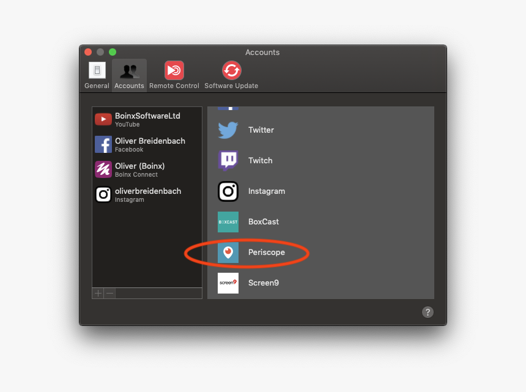Click the Remote Control red icon

[x=174, y=70]
